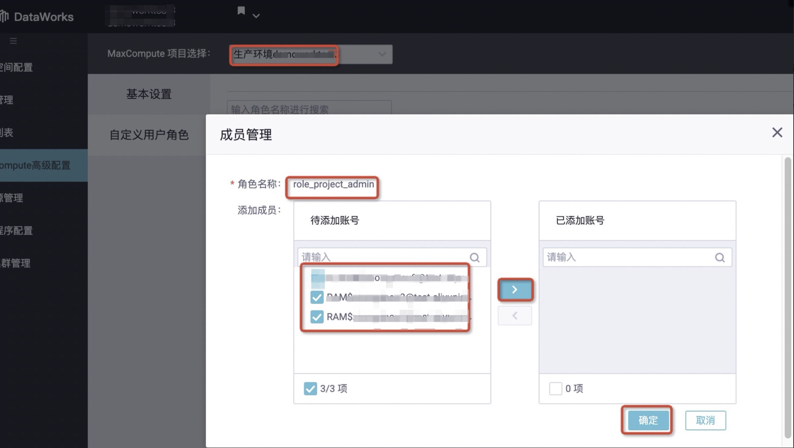Click the dialog's vertical scrollbar
Screen dimensions: 794x448
coord(787,298)
